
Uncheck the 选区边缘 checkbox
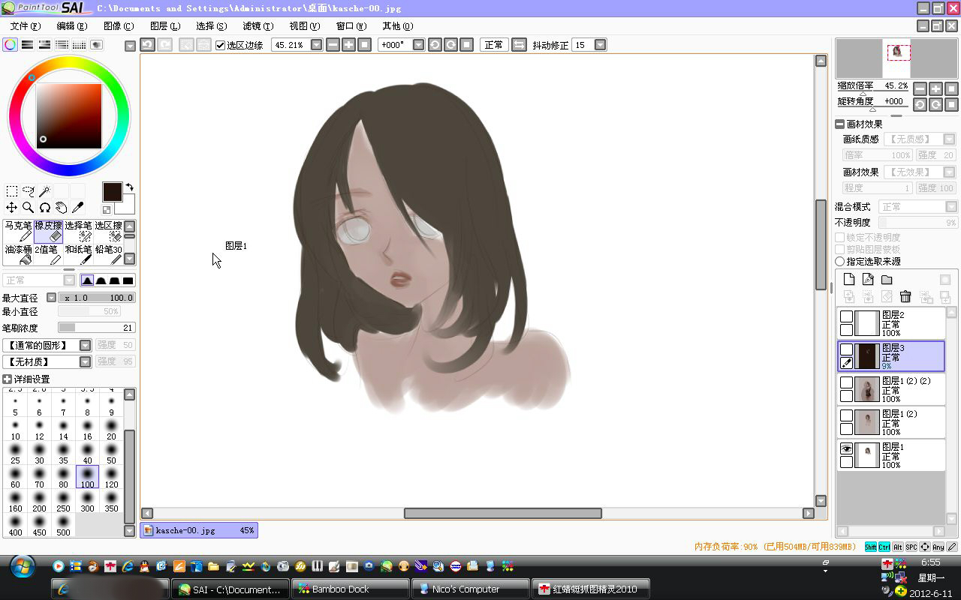point(220,45)
